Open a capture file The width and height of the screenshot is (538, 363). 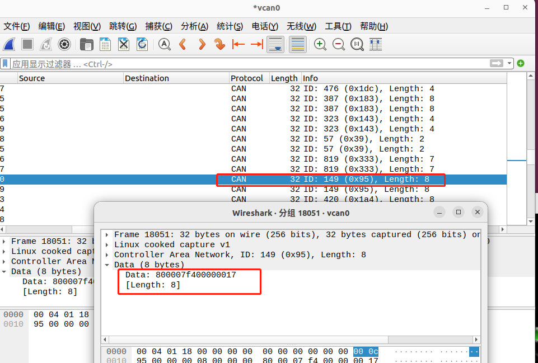[x=86, y=45]
